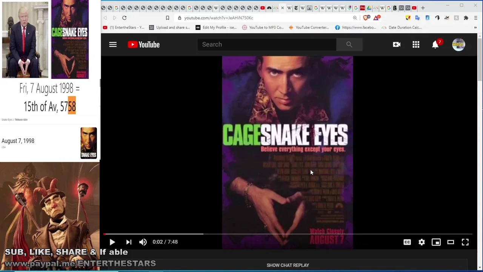Screen dimensions: 483x272
Task: Open a new browser tab
Action: coord(423,8)
